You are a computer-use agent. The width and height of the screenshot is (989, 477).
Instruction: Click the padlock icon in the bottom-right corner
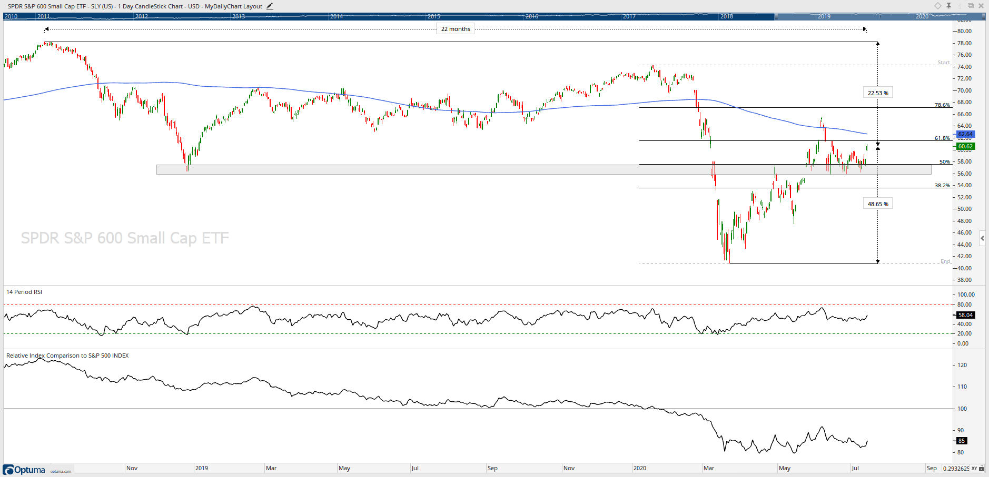pyautogui.click(x=982, y=468)
